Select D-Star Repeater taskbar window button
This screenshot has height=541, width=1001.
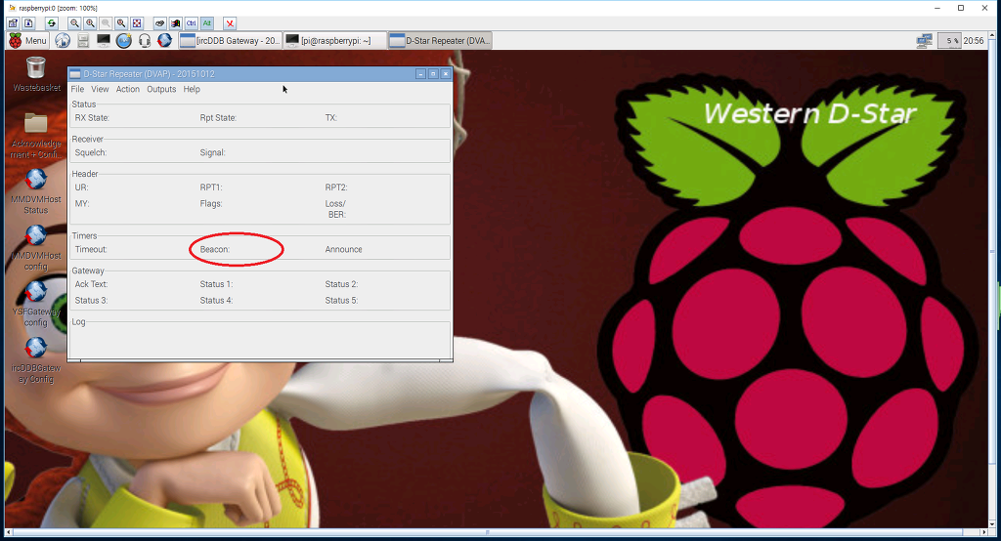440,40
